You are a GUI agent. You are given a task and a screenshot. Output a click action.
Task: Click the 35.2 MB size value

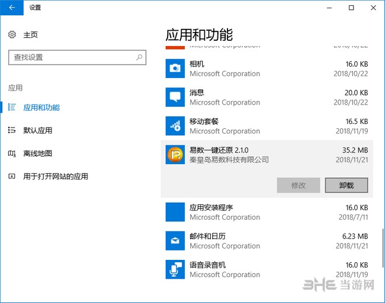(x=355, y=150)
